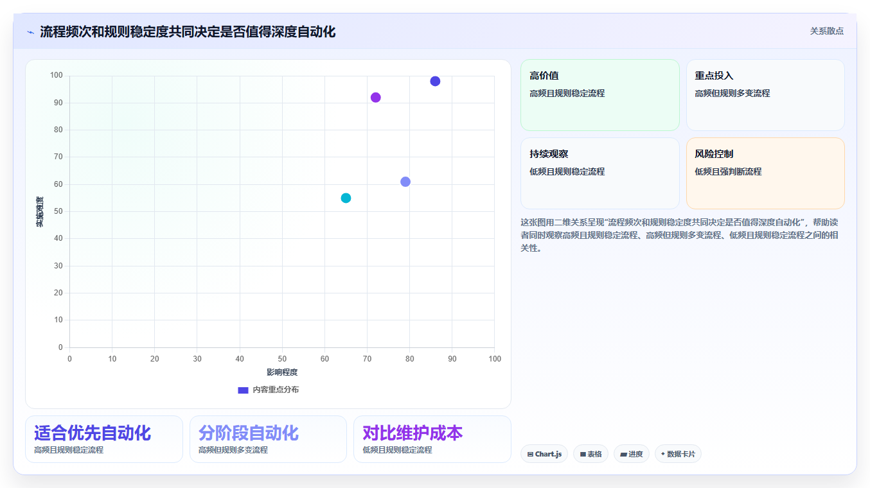Image resolution: width=870 pixels, height=488 pixels.
Task: Select the lavender scatter point near 61
Action: click(x=405, y=182)
